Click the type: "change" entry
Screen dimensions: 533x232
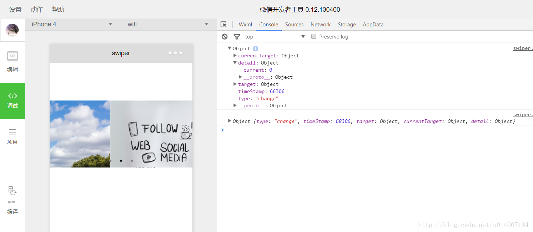click(x=258, y=98)
